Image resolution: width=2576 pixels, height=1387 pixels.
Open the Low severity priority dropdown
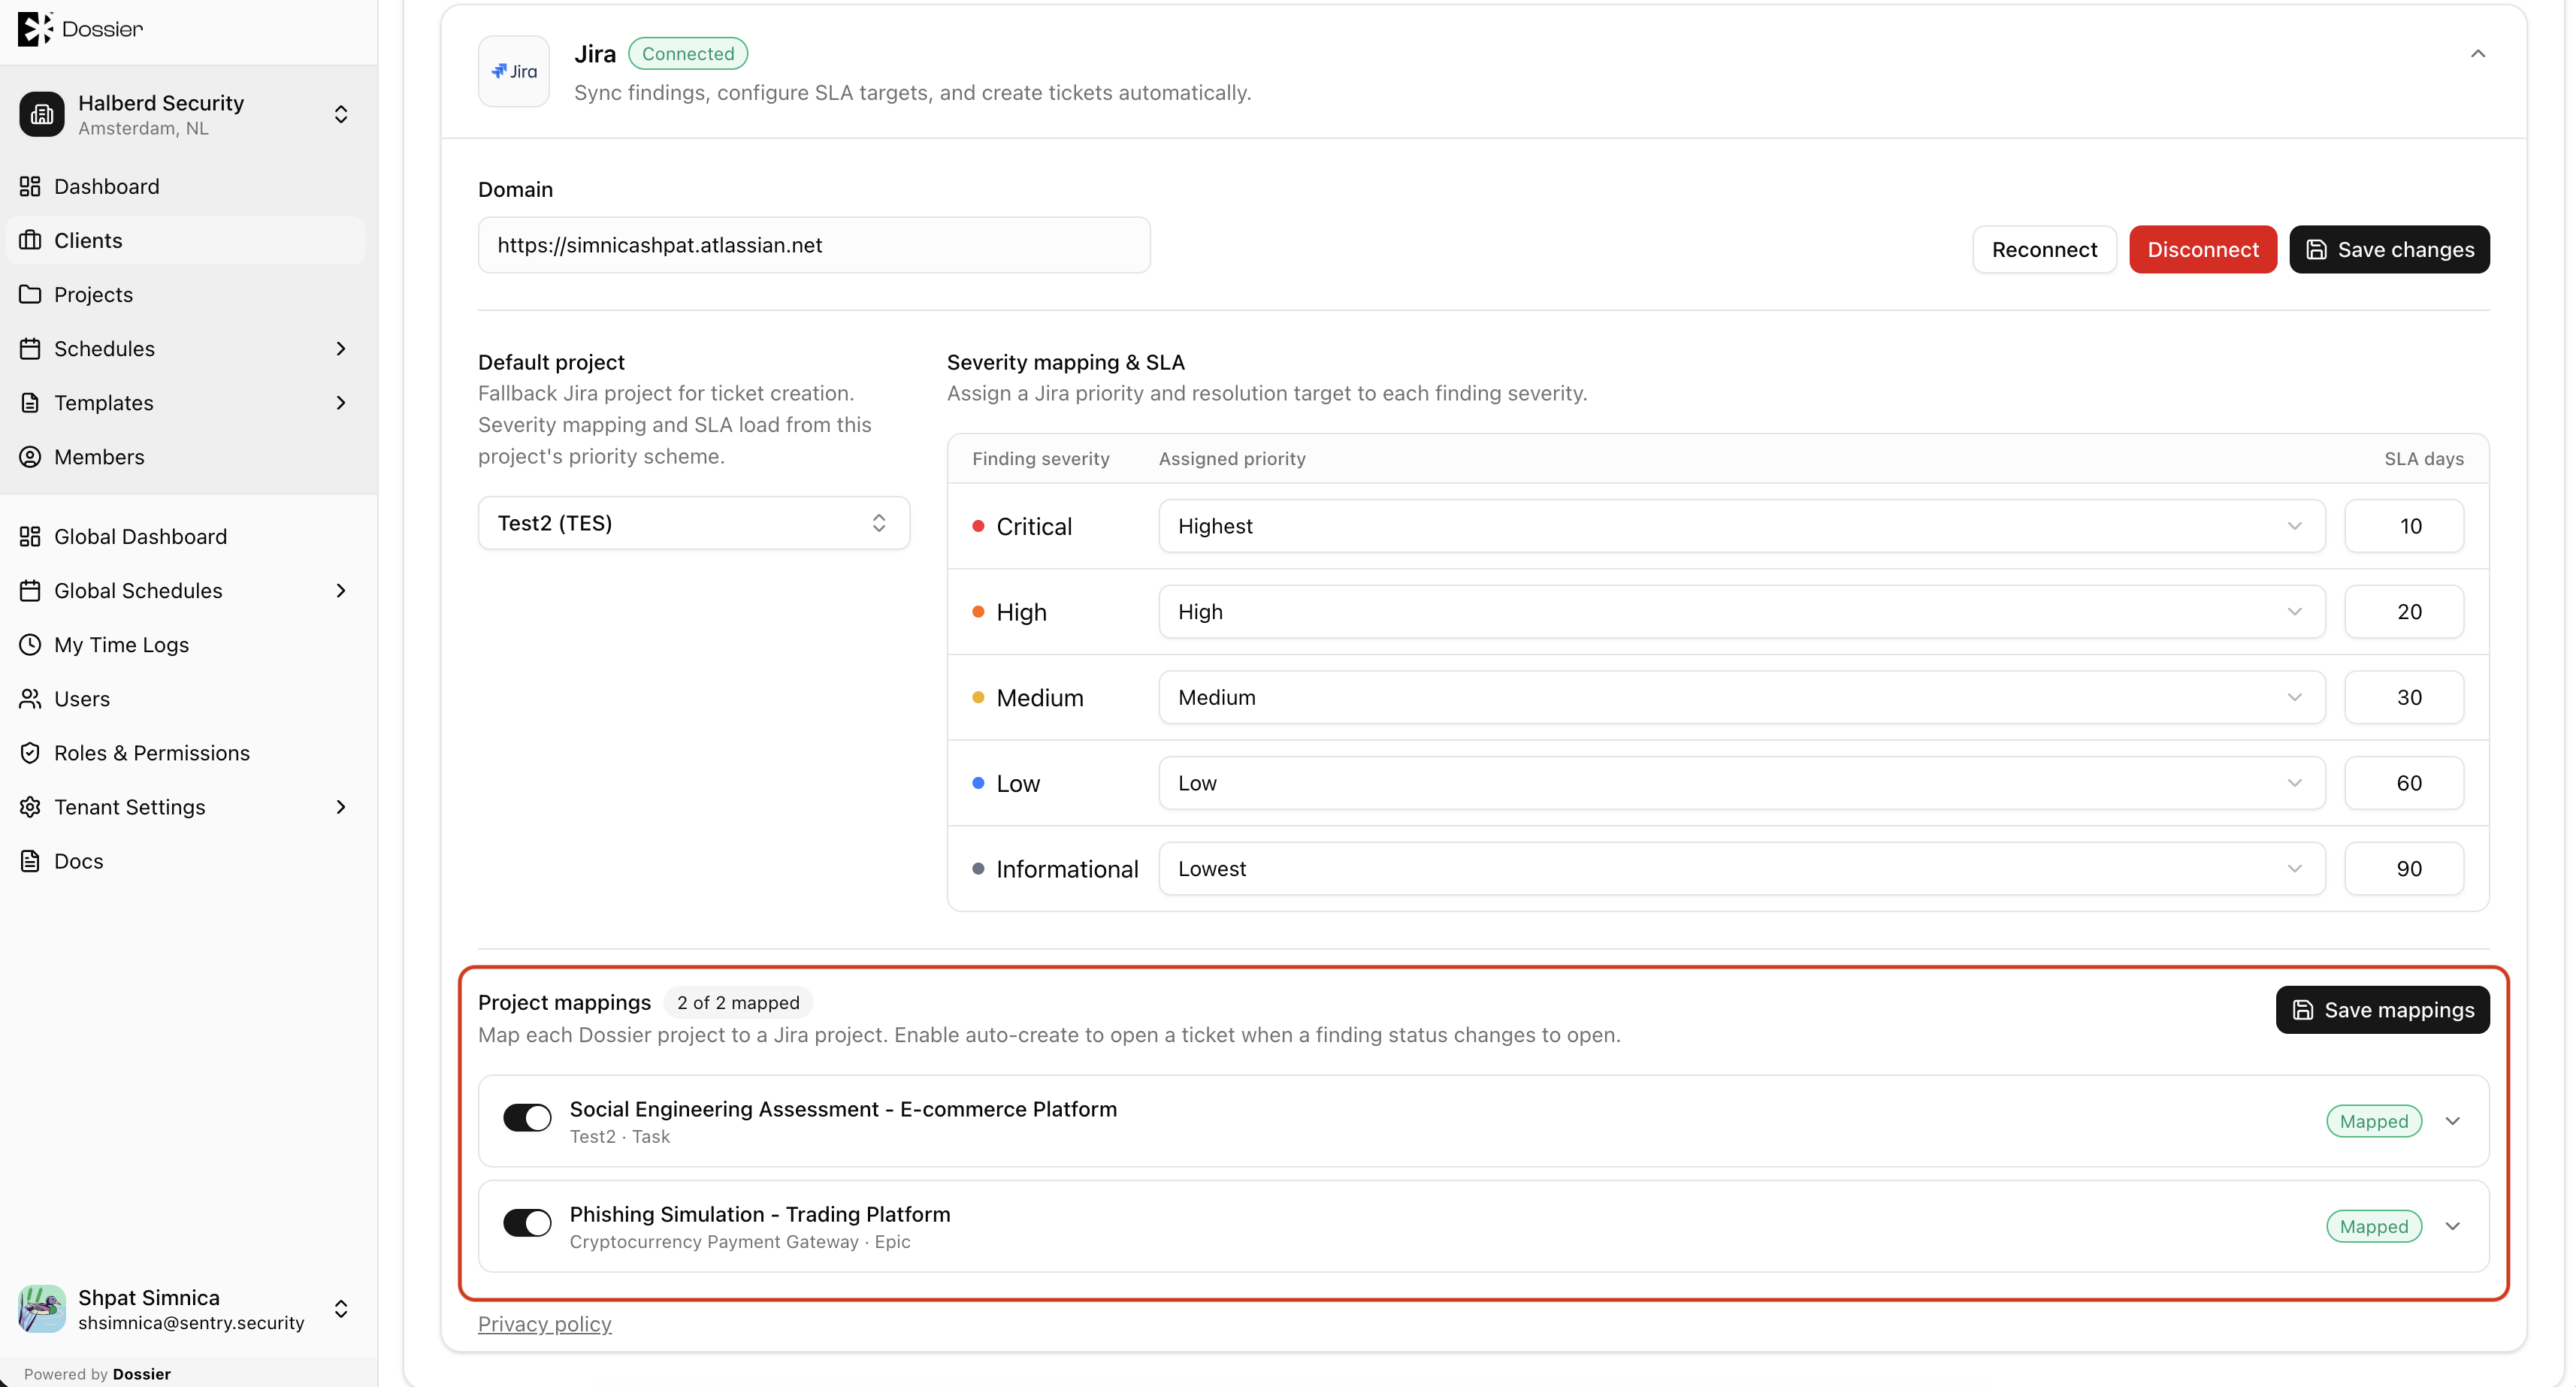click(1742, 783)
